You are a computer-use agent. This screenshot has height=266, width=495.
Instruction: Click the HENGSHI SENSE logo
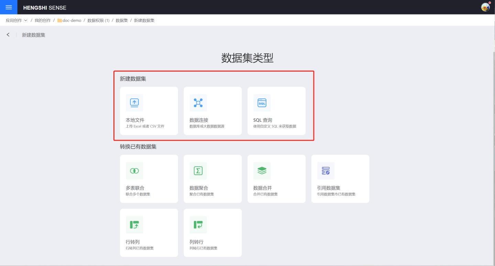[45, 8]
